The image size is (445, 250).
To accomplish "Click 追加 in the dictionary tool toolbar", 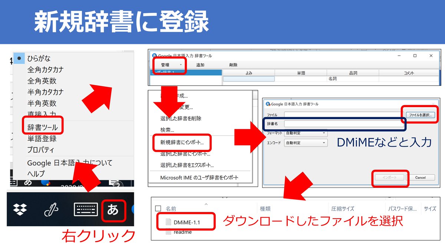I will 200,65.
